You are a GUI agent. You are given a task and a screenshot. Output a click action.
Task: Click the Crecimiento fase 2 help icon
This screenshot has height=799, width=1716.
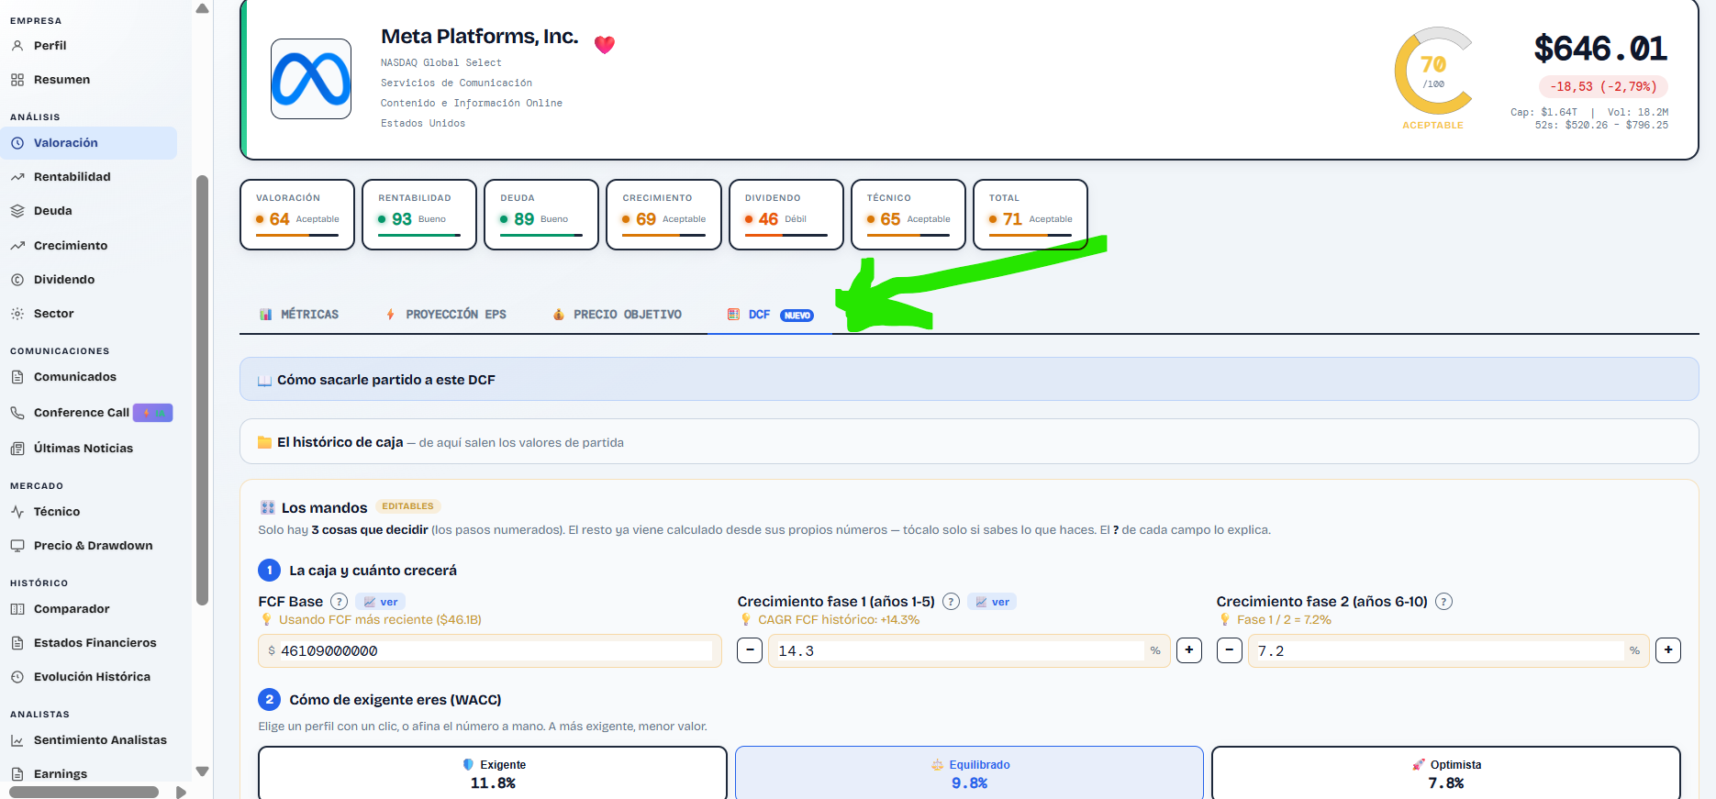pos(1444,602)
